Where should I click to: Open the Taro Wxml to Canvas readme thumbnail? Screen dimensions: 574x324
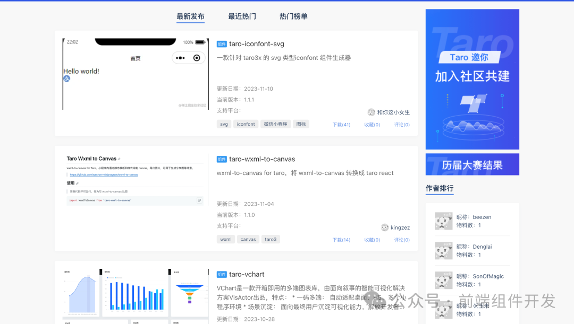tap(134, 180)
